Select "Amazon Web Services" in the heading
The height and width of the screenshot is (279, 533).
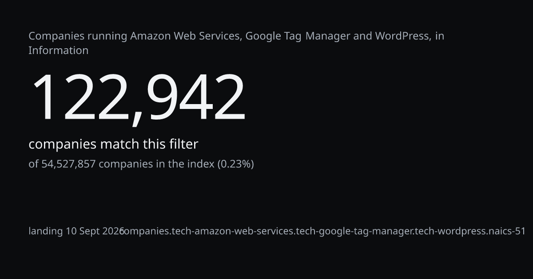[186, 36]
